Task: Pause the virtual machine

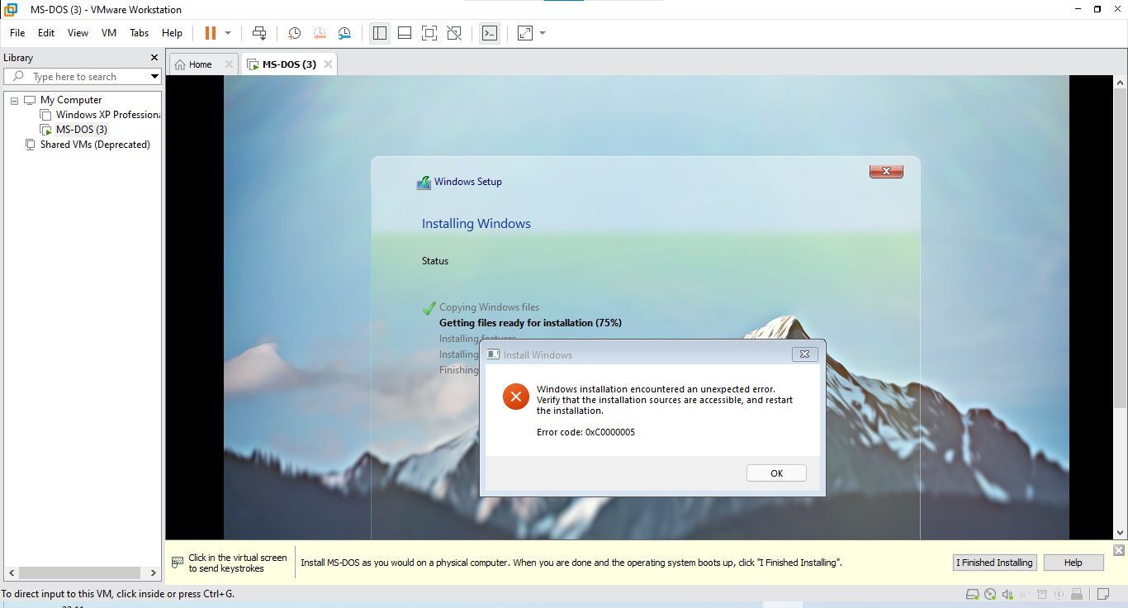Action: [210, 33]
